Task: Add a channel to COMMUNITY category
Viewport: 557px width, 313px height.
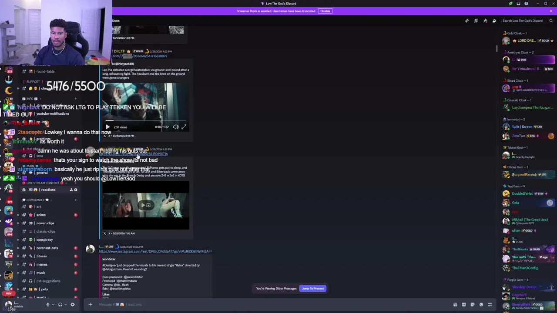Action: 76,200
